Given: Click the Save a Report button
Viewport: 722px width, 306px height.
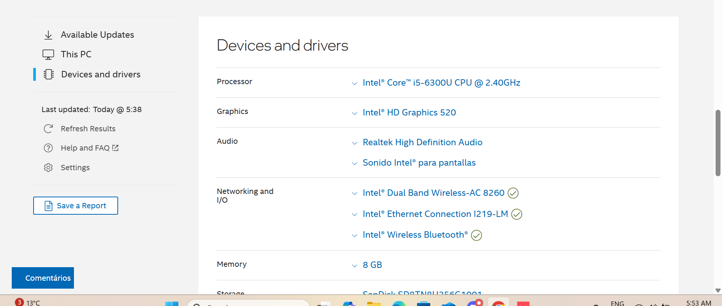Looking at the screenshot, I should click(75, 206).
